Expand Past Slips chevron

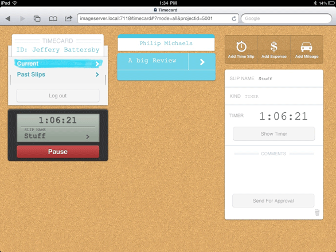coord(97,74)
